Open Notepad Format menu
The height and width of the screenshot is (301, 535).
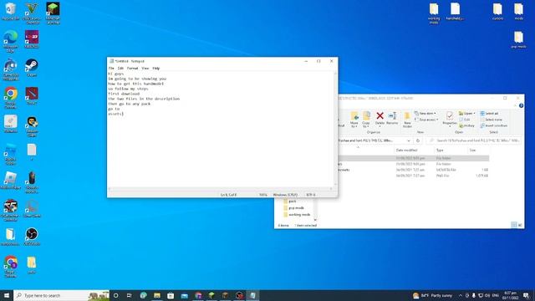click(132, 69)
